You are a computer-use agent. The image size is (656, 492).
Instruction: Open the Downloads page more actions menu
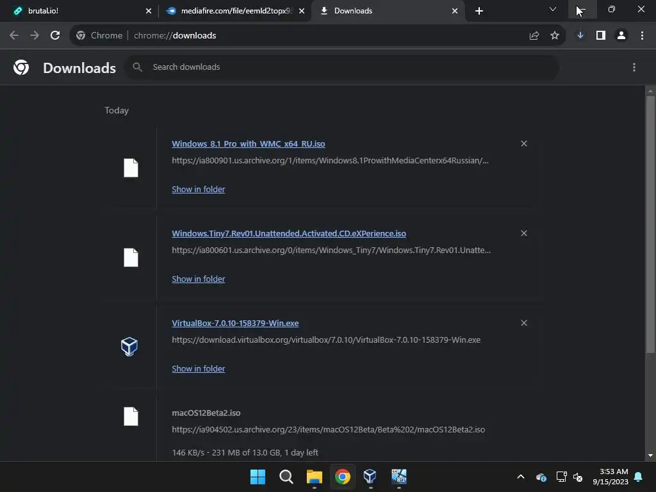tap(634, 67)
